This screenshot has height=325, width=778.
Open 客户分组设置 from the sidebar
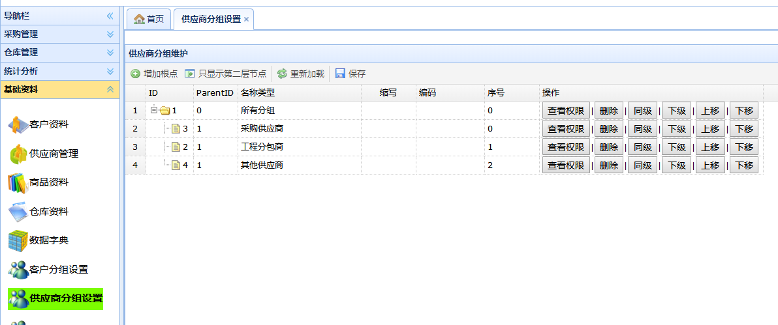tap(58, 269)
